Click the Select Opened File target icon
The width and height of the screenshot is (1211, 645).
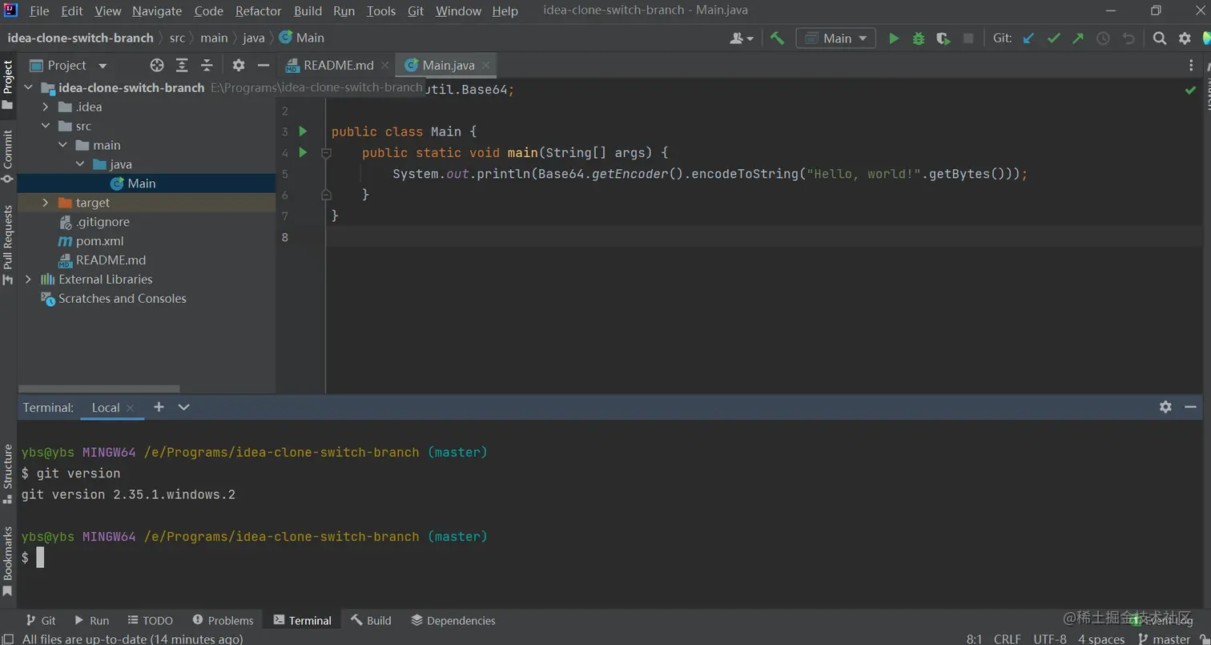[157, 66]
